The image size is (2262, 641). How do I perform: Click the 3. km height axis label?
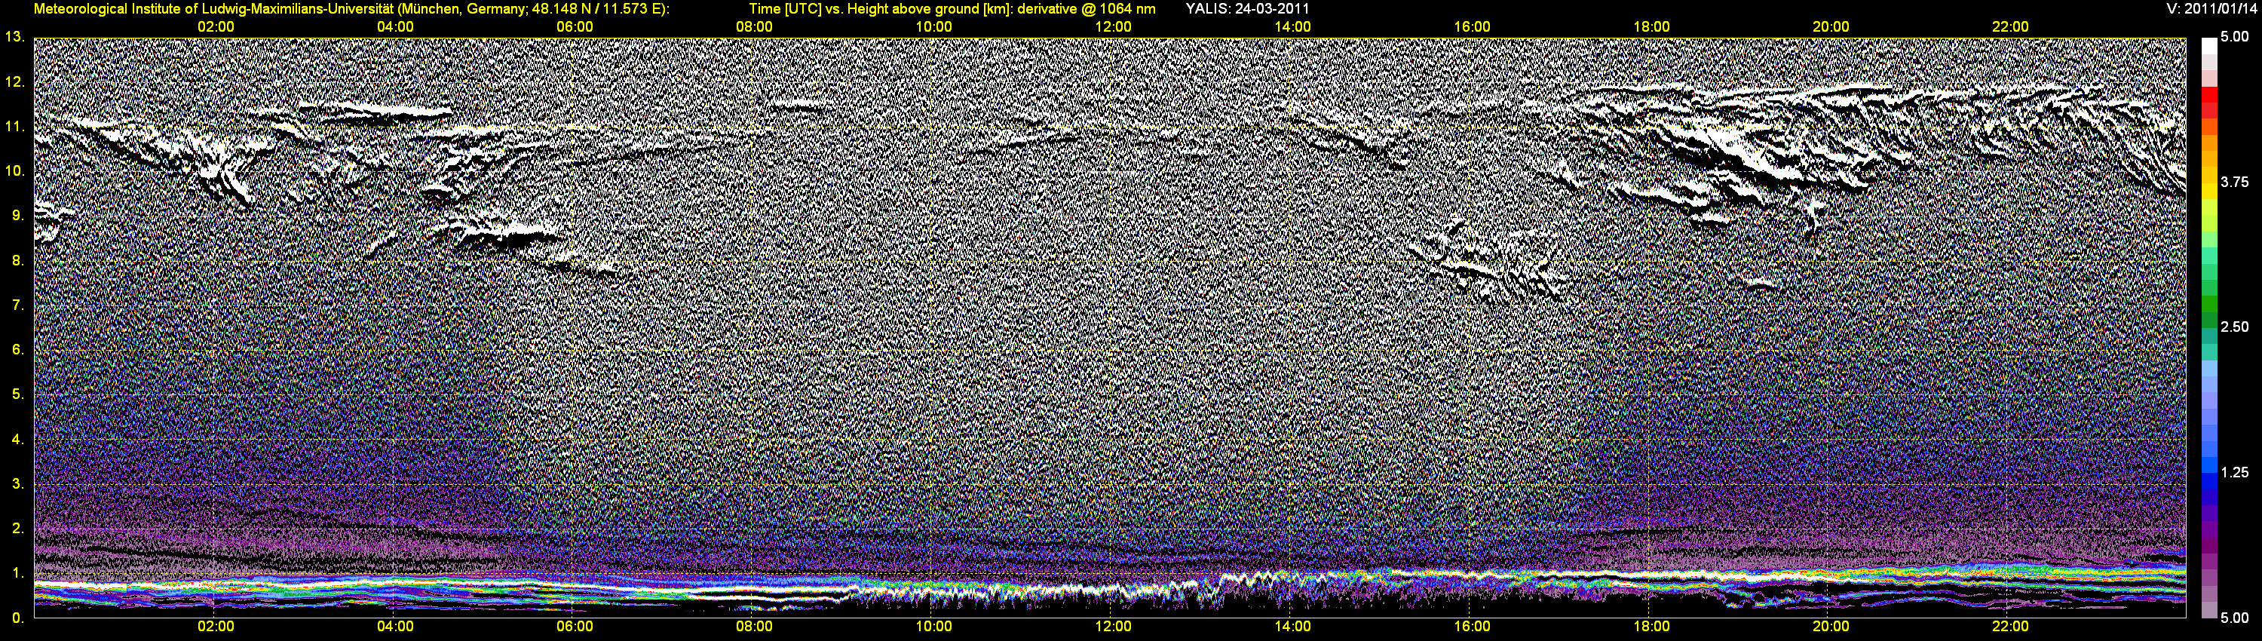pos(17,484)
